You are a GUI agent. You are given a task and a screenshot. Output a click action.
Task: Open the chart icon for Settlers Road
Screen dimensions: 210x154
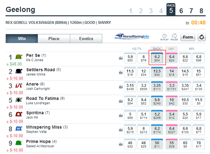tap(121, 72)
